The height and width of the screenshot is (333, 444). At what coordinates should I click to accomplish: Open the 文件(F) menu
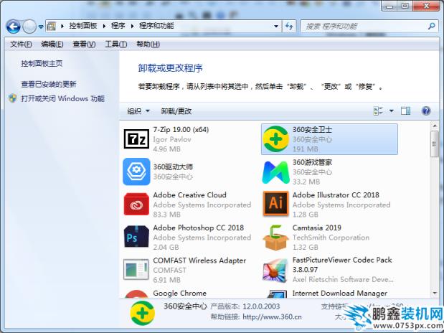(21, 44)
